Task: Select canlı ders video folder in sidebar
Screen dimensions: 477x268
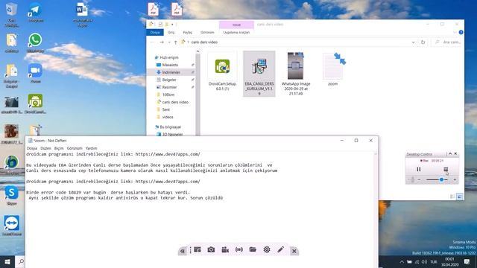Action: pos(175,102)
